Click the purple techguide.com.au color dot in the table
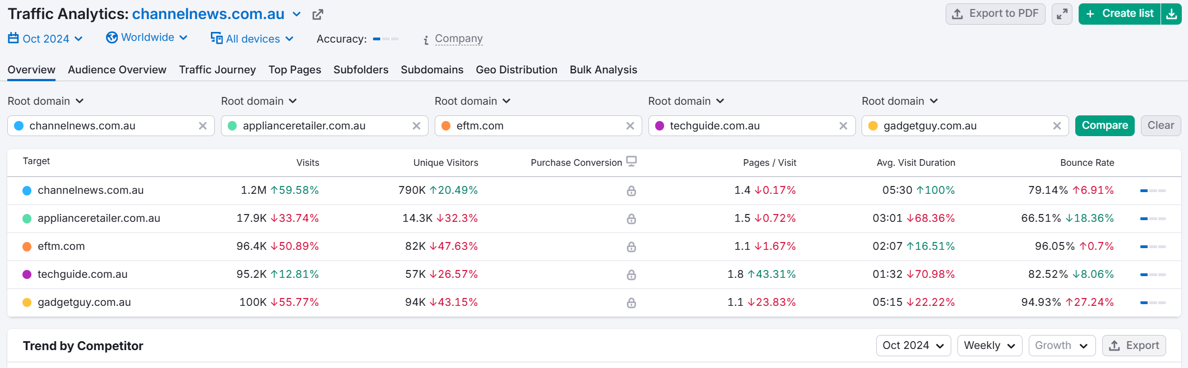 click(x=26, y=274)
